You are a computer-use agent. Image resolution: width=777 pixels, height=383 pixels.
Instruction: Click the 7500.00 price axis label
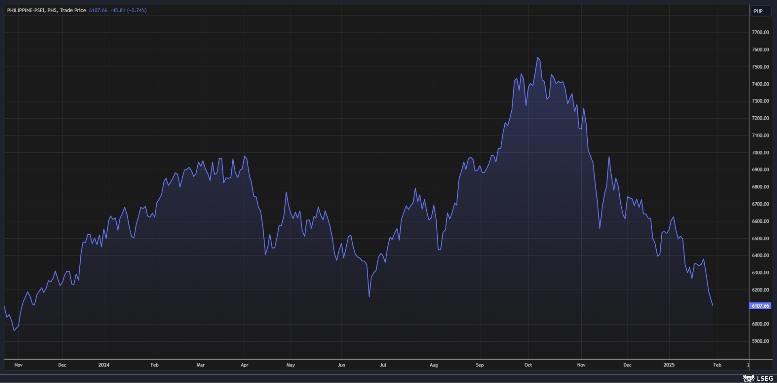pyautogui.click(x=760, y=67)
